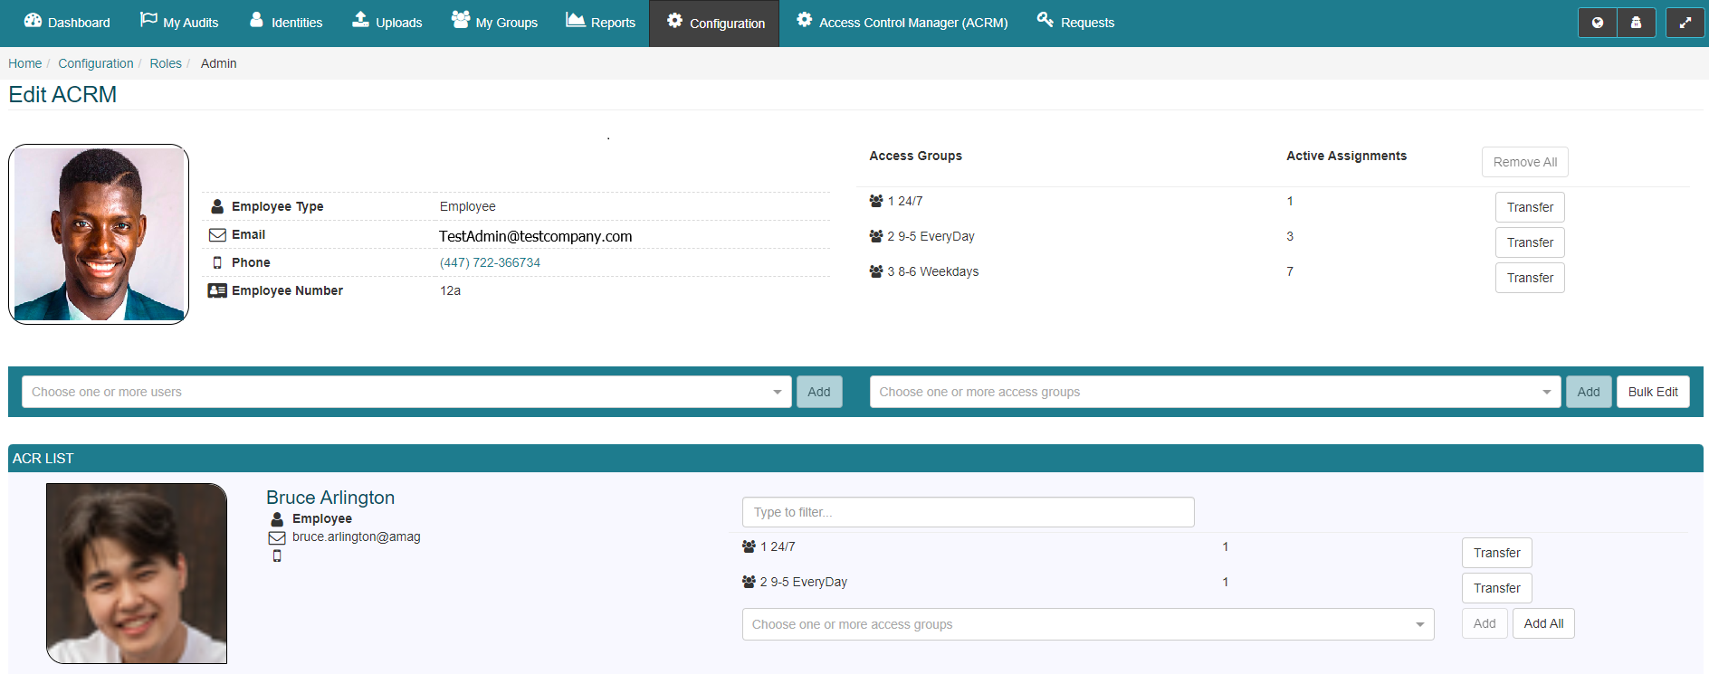1709x674 pixels.
Task: Focus the Type to filter input
Action: coord(968,512)
